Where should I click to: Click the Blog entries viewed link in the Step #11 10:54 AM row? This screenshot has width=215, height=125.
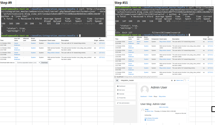coord(165,42)
